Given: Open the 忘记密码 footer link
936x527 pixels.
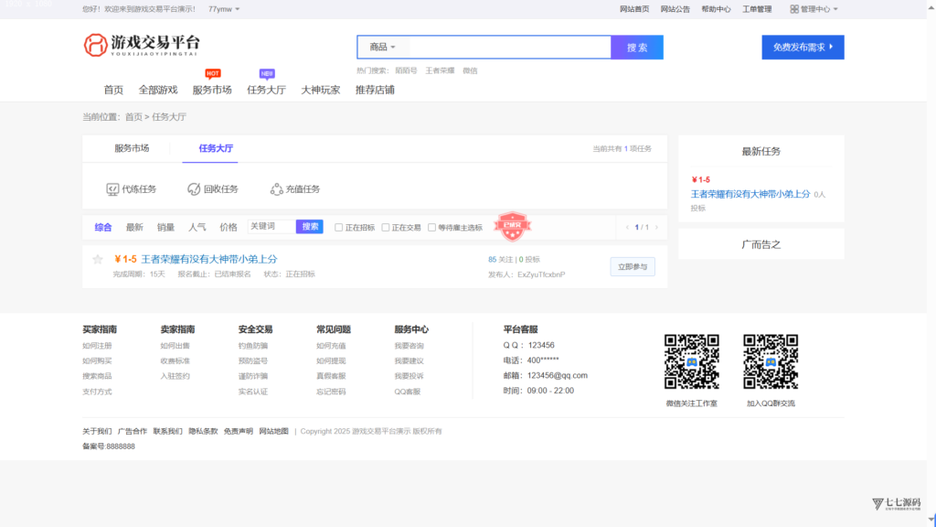Looking at the screenshot, I should [331, 392].
